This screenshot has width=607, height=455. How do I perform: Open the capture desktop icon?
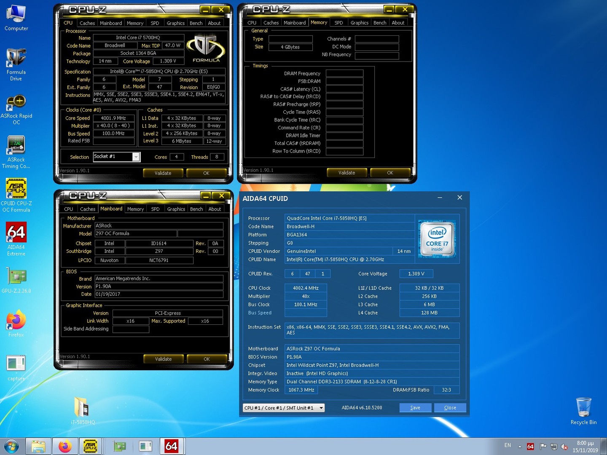click(x=16, y=368)
